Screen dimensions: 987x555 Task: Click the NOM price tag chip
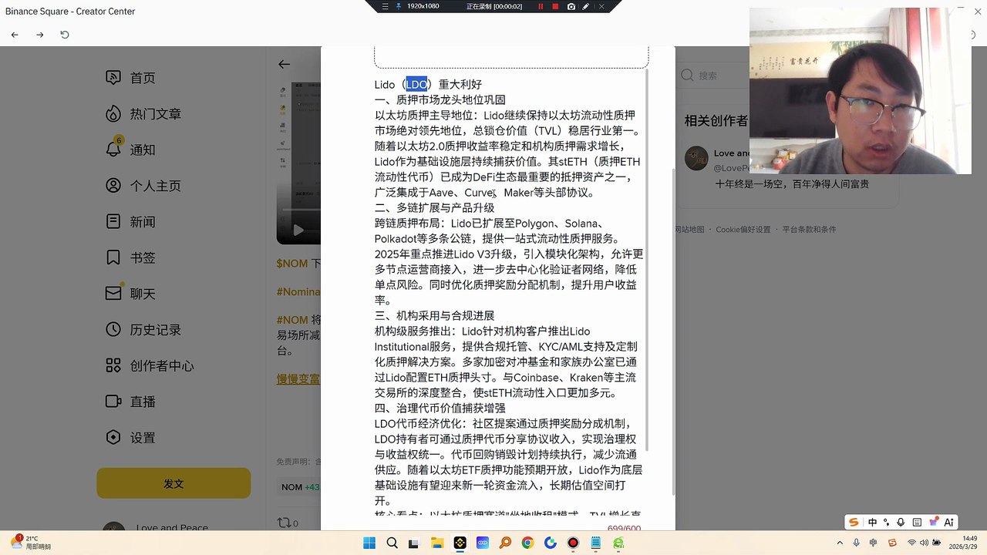300,487
